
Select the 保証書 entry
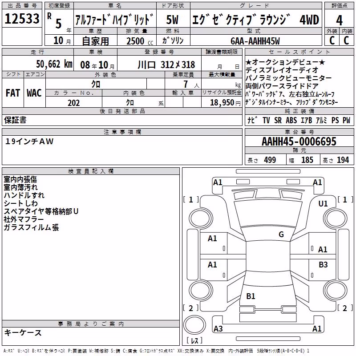[15, 120]
